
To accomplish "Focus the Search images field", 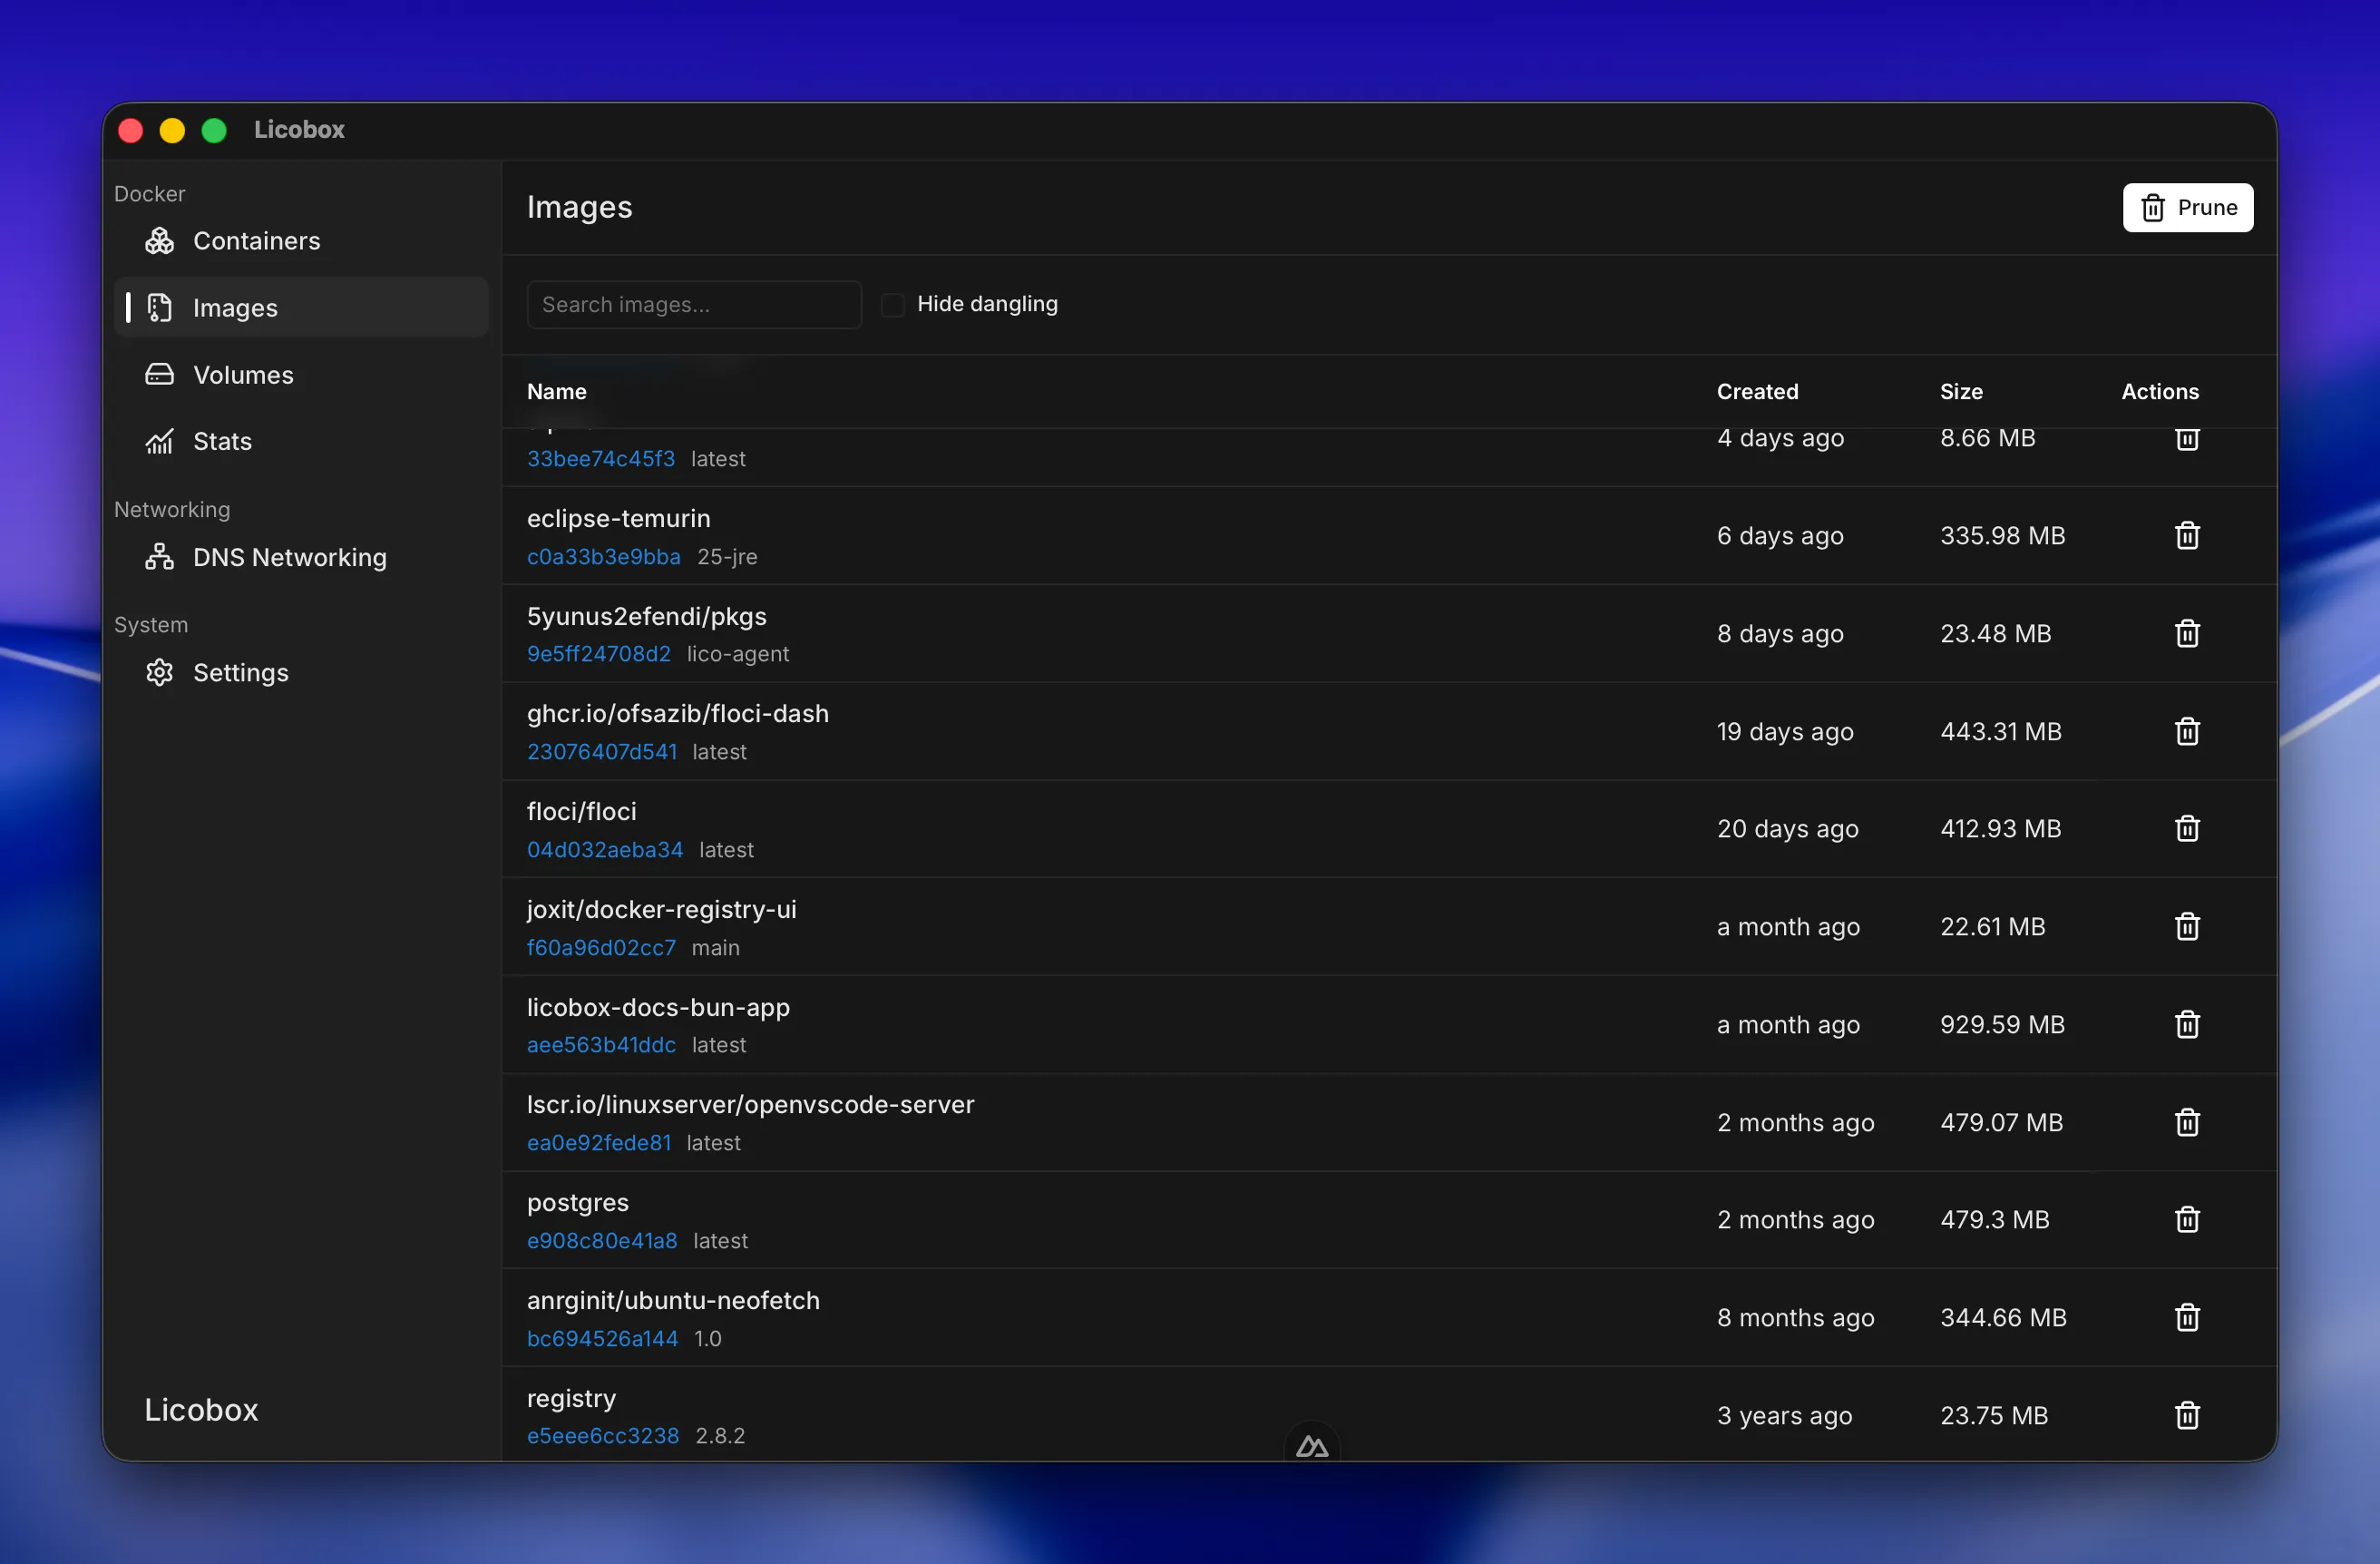I will point(694,304).
